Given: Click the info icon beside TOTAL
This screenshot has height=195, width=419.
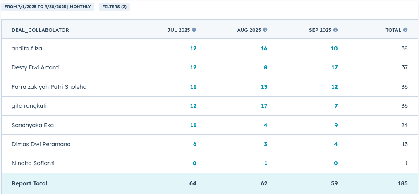Looking at the screenshot, I should click(x=405, y=30).
